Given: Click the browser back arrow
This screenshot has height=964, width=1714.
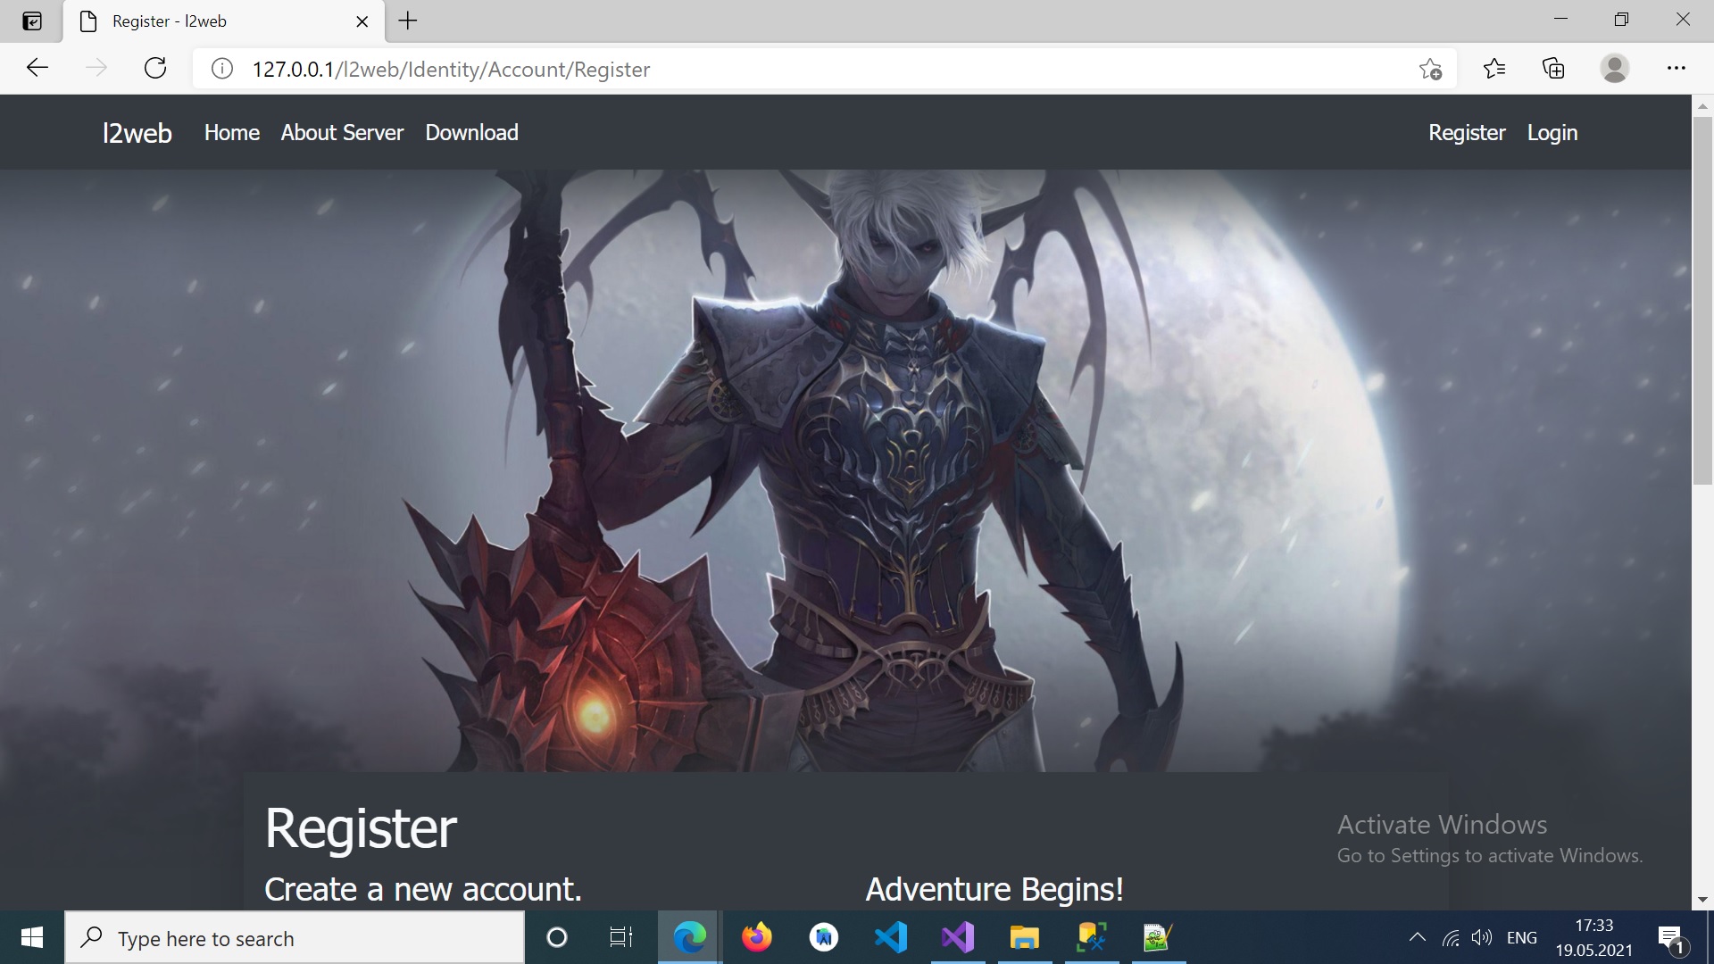Looking at the screenshot, I should click(x=37, y=69).
